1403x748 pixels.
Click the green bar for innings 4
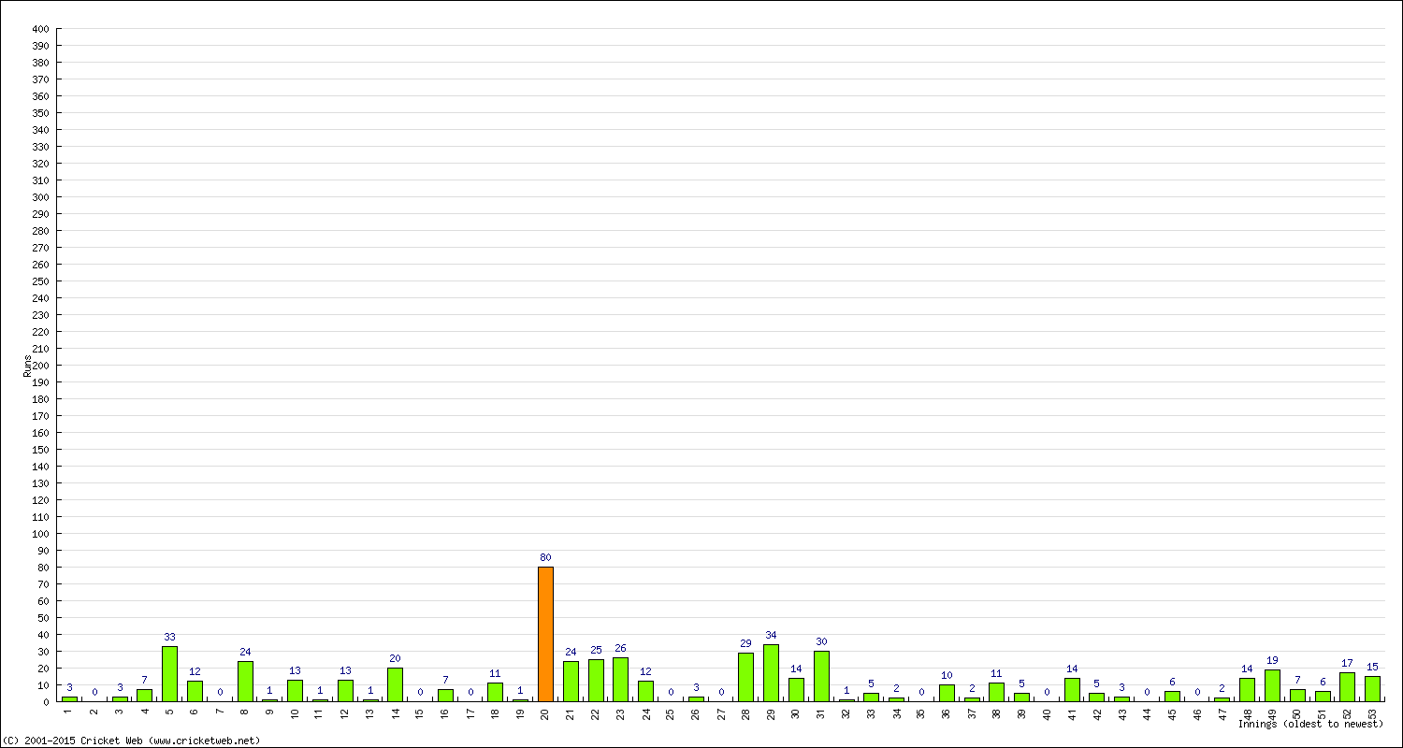144,696
